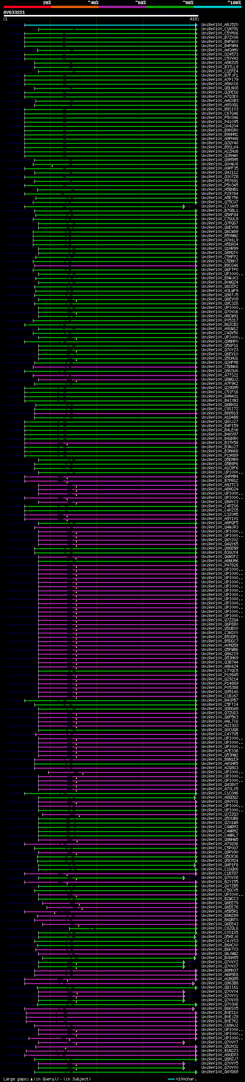Open hit UniRef100_A8PQF5
The image size is (245, 1082).
[220, 523]
